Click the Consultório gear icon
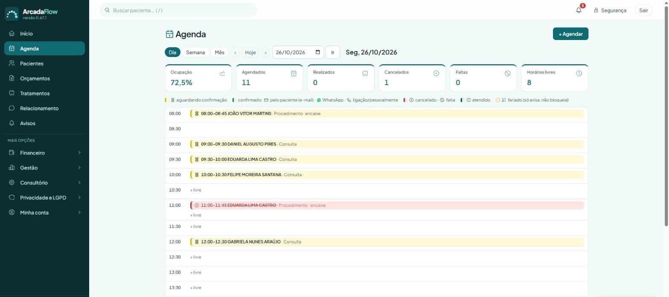The height and width of the screenshot is (297, 669). click(x=12, y=182)
